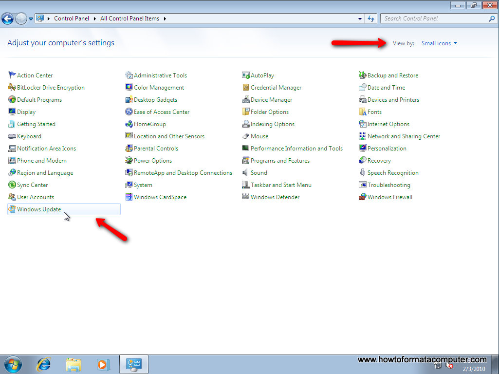Click the Device Manager icon
This screenshot has height=374, width=499.
pos(246,100)
